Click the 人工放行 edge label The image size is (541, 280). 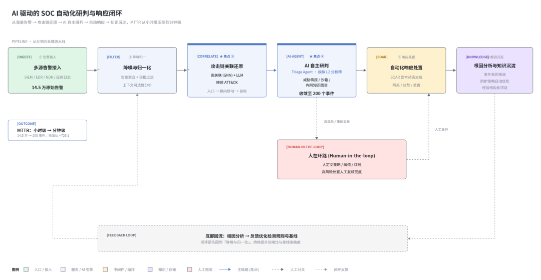pyautogui.click(x=441, y=130)
